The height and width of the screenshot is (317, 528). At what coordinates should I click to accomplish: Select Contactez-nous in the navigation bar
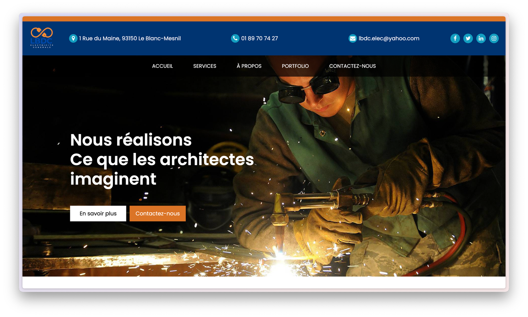[x=352, y=66]
